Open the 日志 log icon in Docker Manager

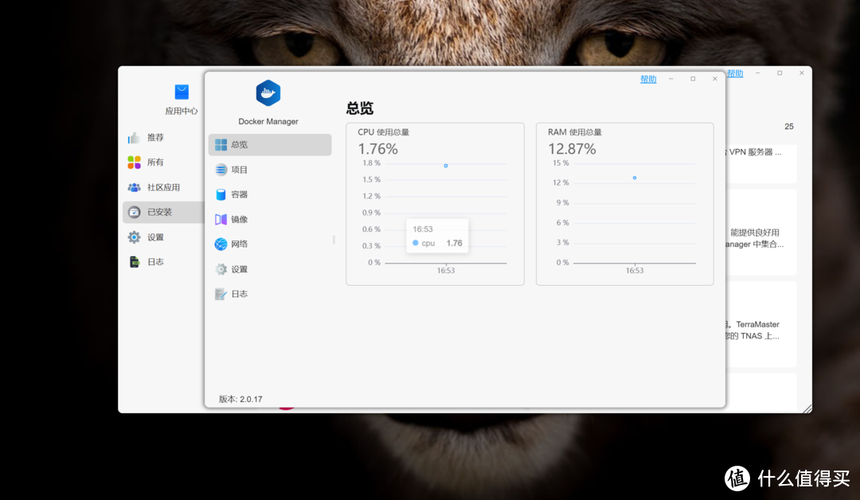point(221,294)
